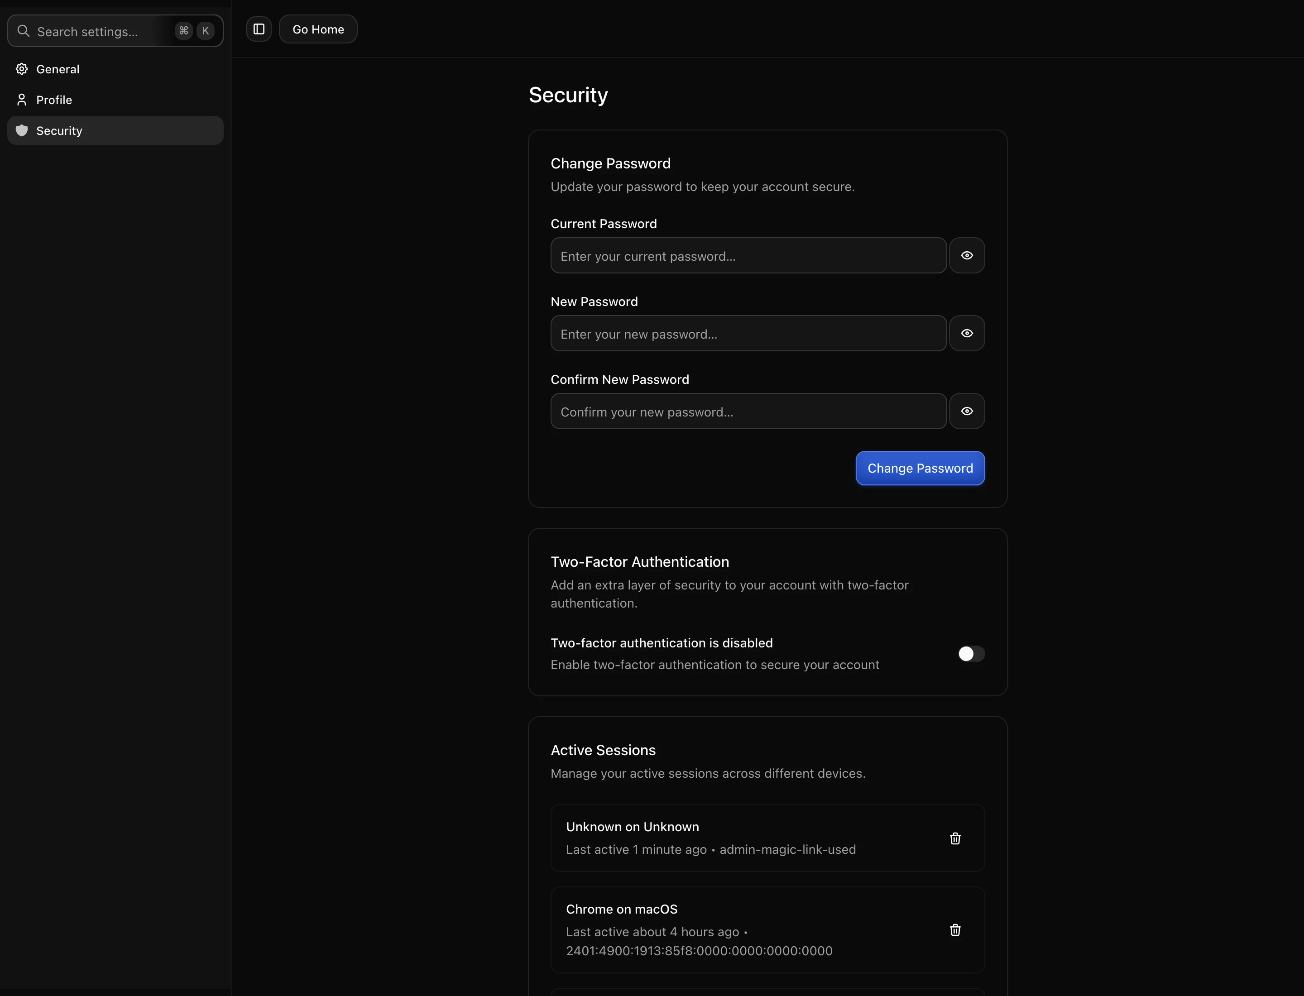The image size is (1304, 996).
Task: Go Home button in top bar
Action: coord(318,29)
